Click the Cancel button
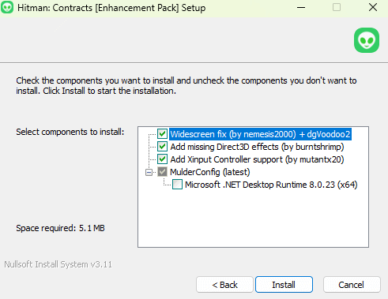This screenshot has height=299, width=388. 352,285
